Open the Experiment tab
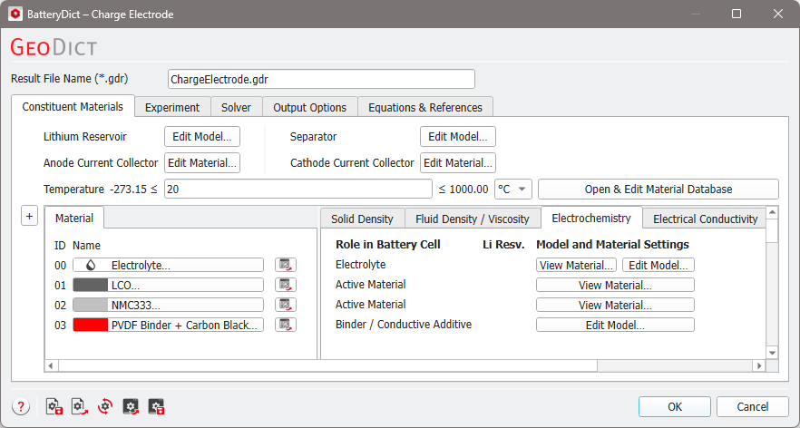The image size is (800, 428). [x=172, y=107]
